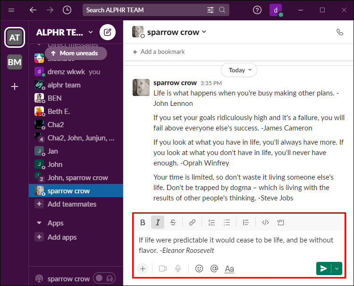Open the hamburger menu
Image resolution: width=354 pixels, height=286 pixels.
(11, 10)
